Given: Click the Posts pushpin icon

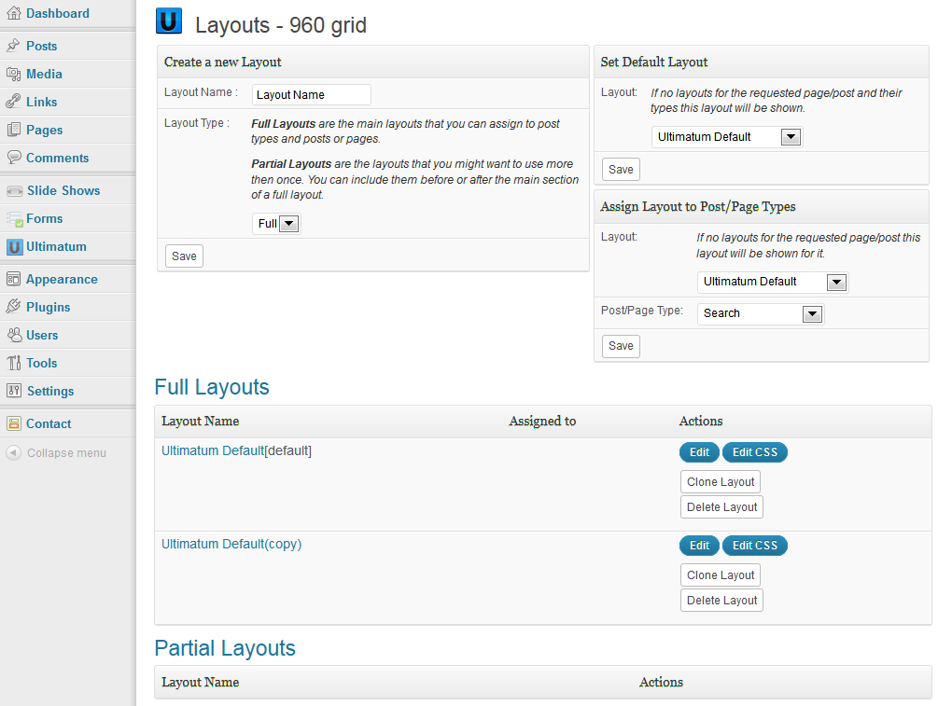Looking at the screenshot, I should [x=13, y=46].
